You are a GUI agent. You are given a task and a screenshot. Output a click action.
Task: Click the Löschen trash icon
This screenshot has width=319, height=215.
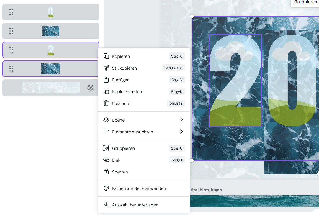[x=106, y=104]
